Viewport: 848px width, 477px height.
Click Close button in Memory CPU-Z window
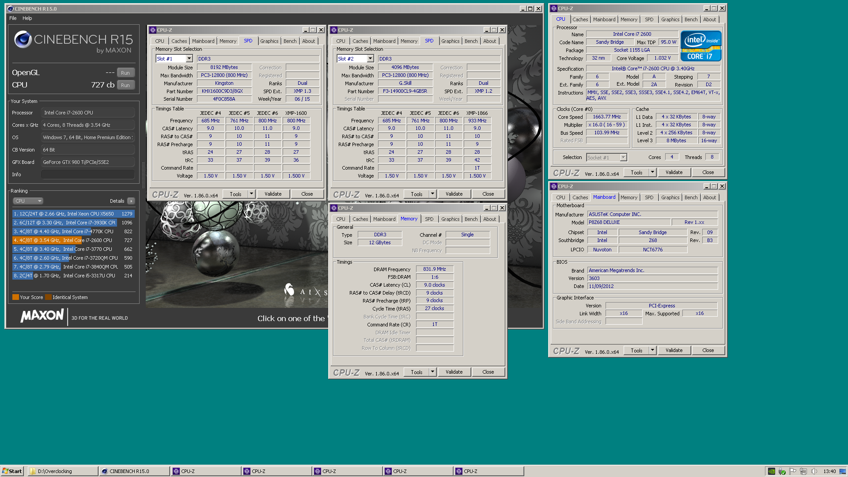(x=488, y=372)
